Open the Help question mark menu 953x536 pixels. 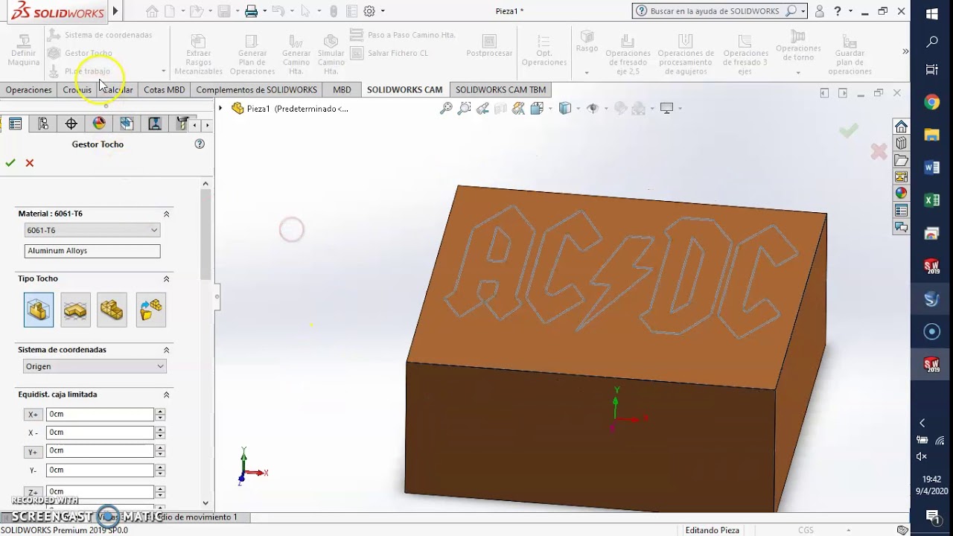(x=838, y=11)
